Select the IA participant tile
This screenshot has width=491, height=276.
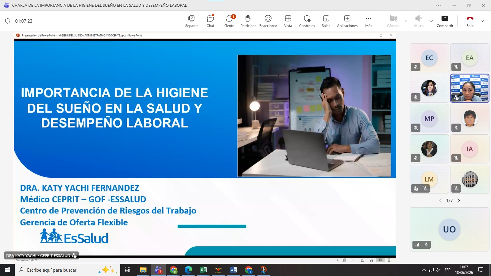click(470, 149)
